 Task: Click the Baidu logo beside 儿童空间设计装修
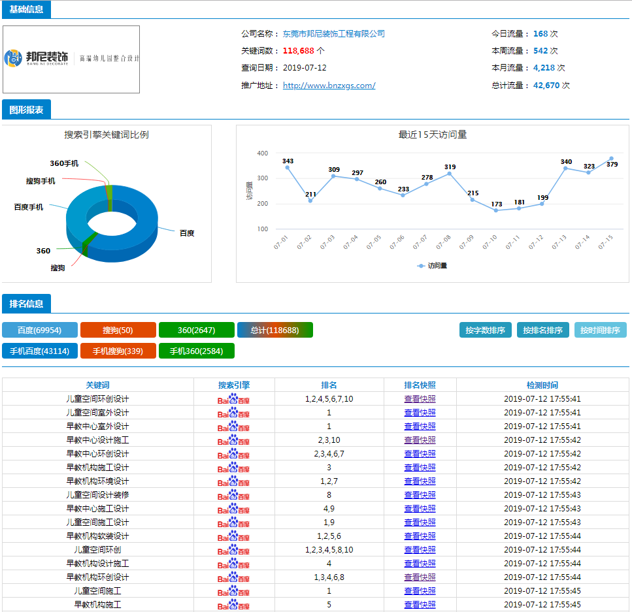234,495
